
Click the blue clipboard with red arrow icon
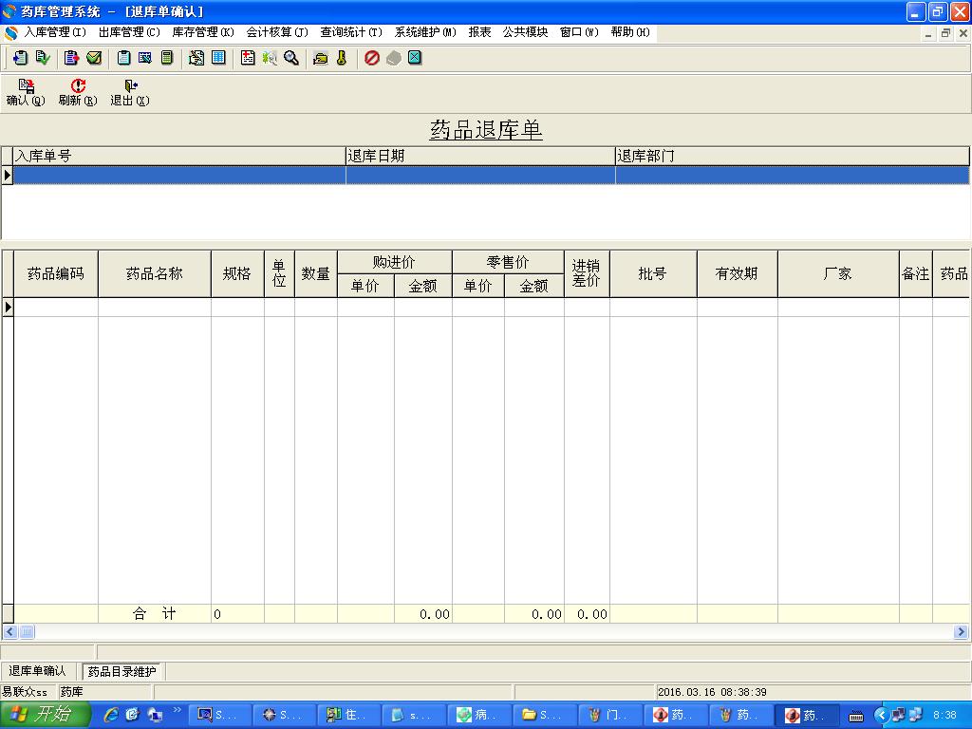(72, 58)
